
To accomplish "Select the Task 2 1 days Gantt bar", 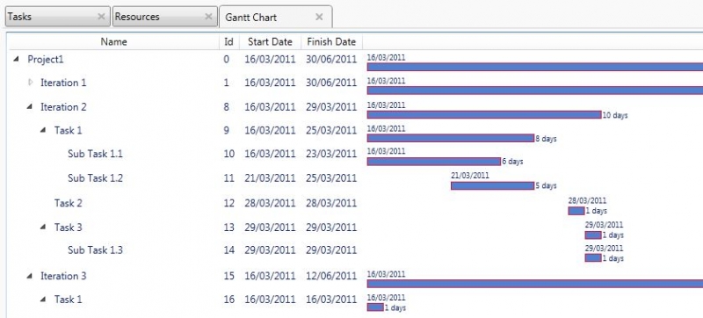I will (576, 211).
